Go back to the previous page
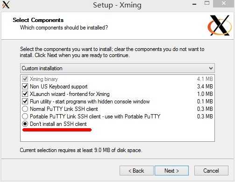This screenshot has height=182, width=235. [x=136, y=171]
